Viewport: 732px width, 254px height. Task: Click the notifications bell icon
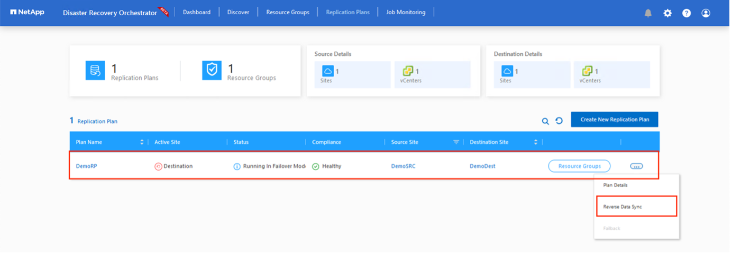[648, 13]
